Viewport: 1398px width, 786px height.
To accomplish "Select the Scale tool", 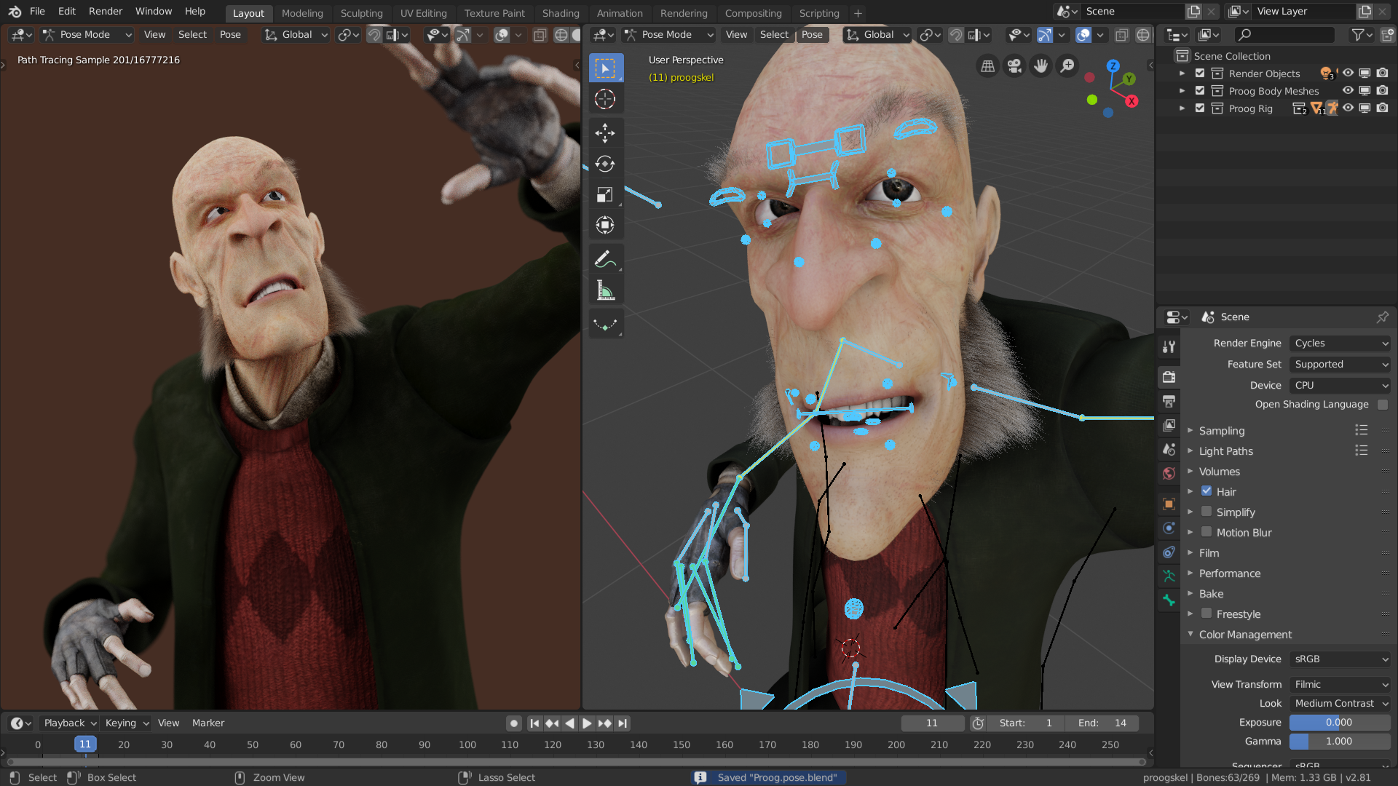I will click(x=604, y=194).
